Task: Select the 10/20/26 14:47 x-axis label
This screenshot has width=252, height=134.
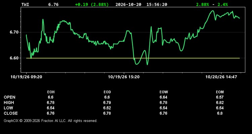Action: coord(221,77)
